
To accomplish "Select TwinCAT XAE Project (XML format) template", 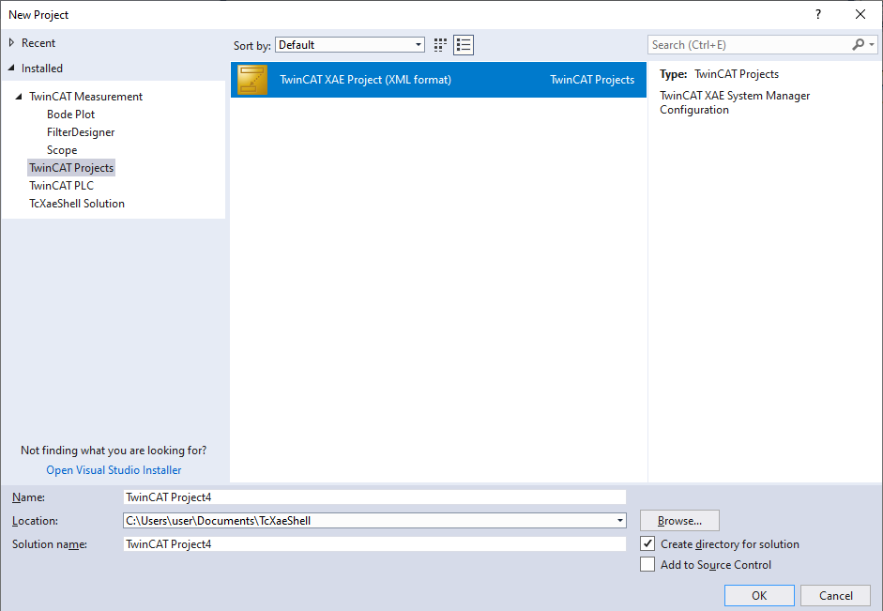I will [438, 80].
